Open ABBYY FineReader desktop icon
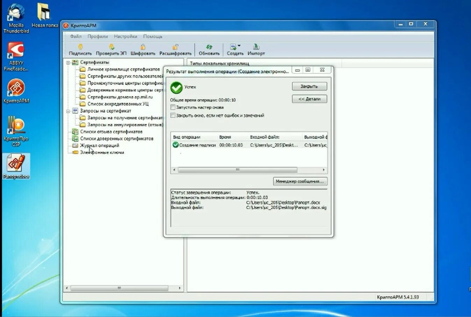 (x=16, y=56)
